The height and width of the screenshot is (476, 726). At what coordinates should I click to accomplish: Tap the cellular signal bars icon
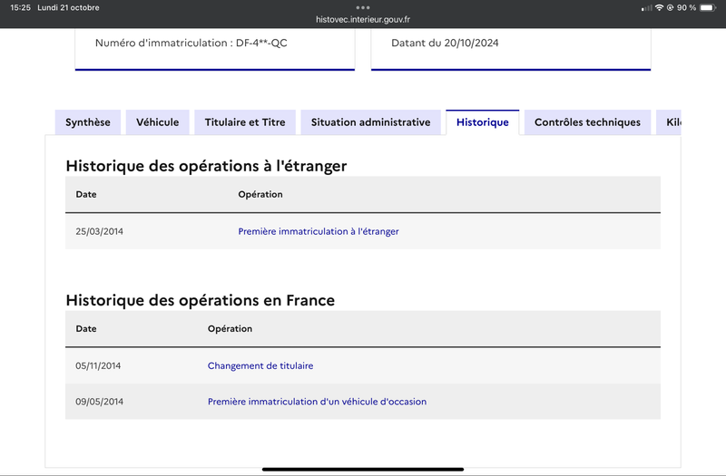(x=646, y=8)
